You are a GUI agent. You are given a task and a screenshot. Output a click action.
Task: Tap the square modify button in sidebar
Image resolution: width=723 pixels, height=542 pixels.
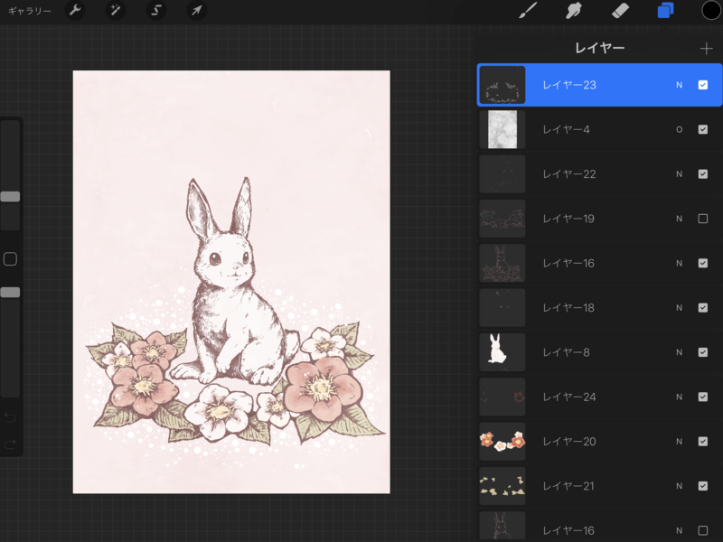[10, 259]
